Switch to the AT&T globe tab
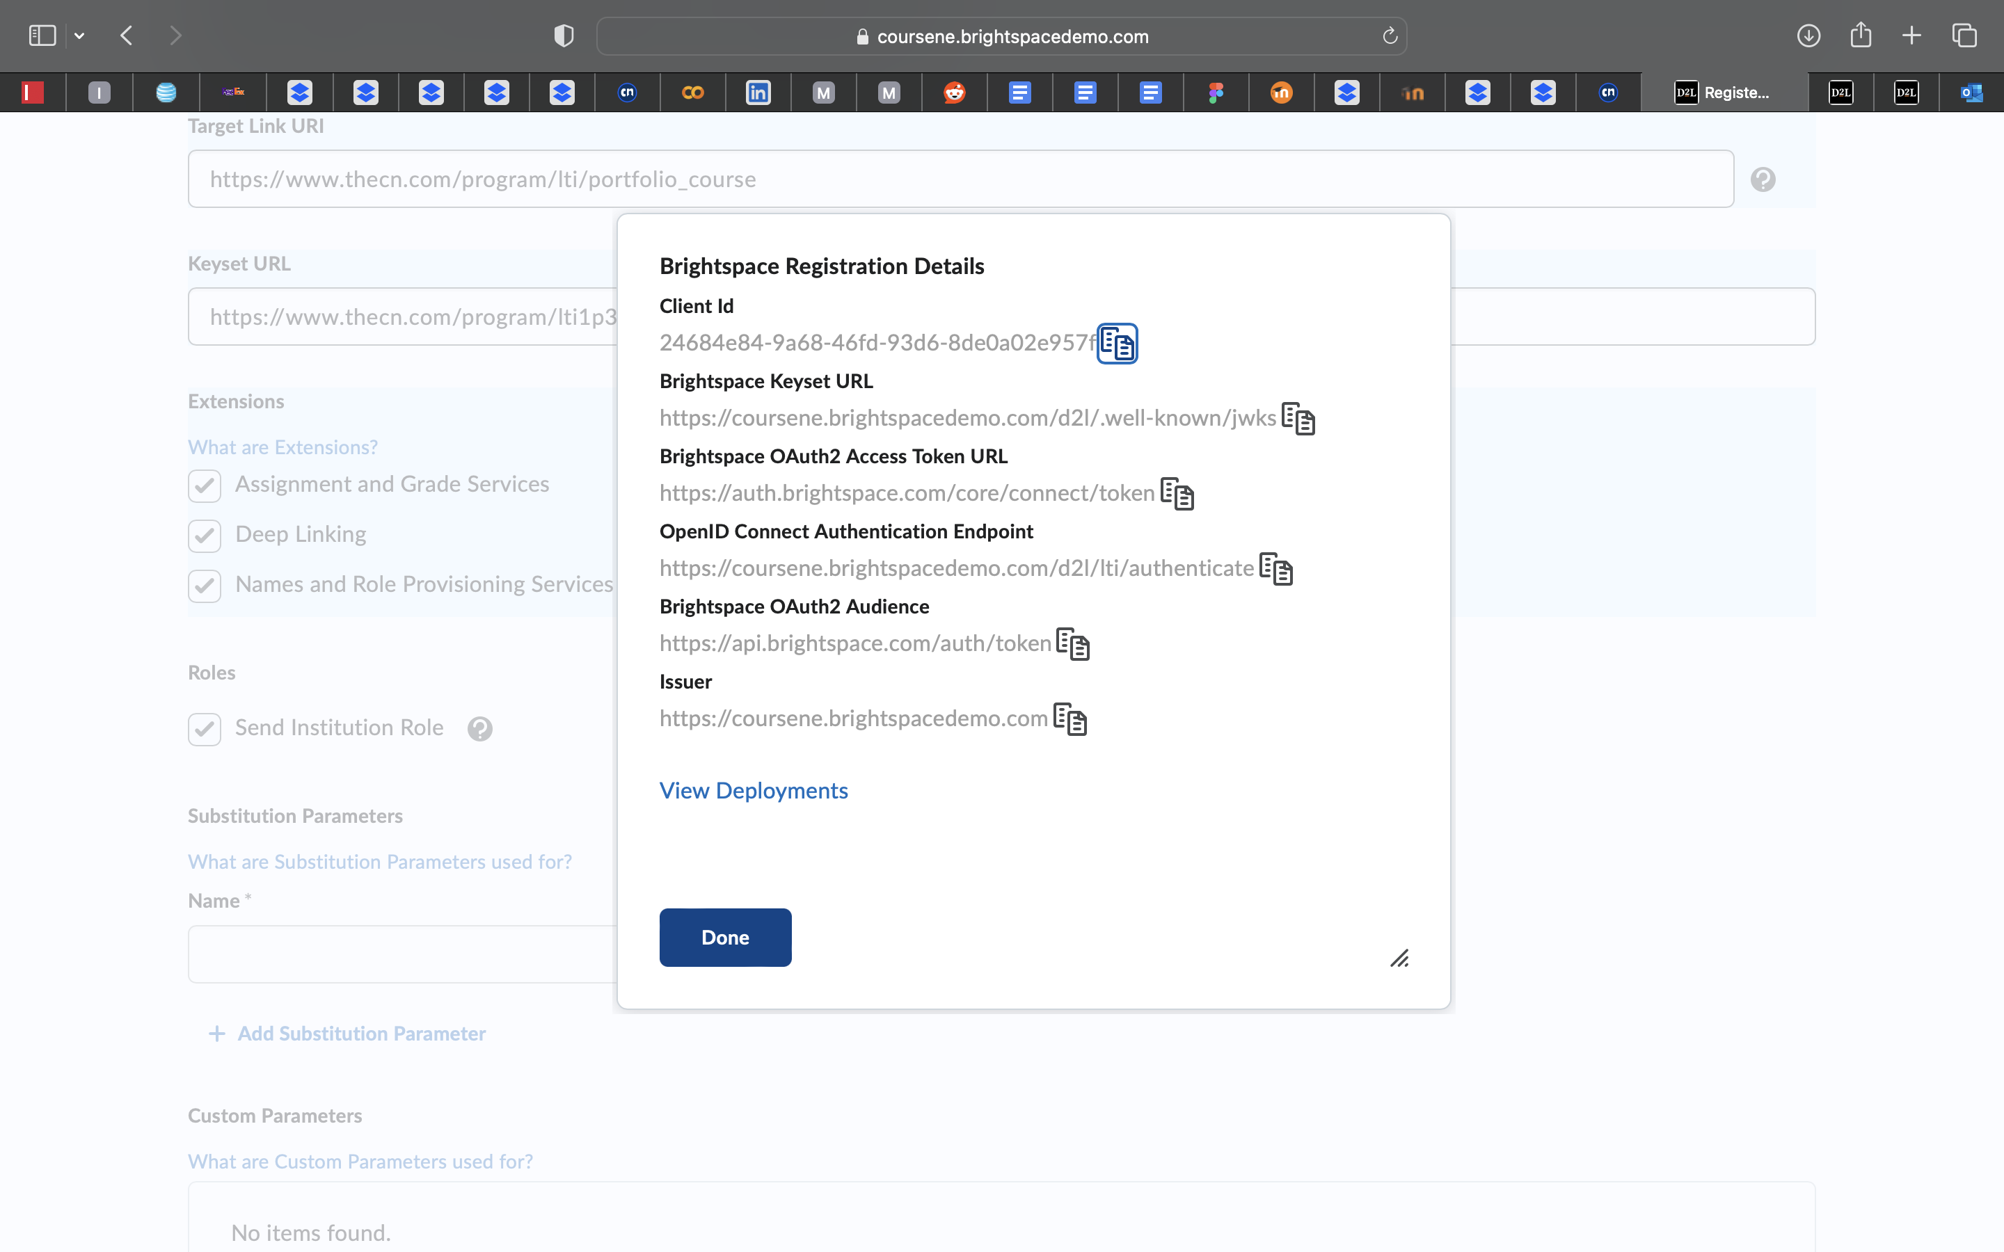 [166, 93]
